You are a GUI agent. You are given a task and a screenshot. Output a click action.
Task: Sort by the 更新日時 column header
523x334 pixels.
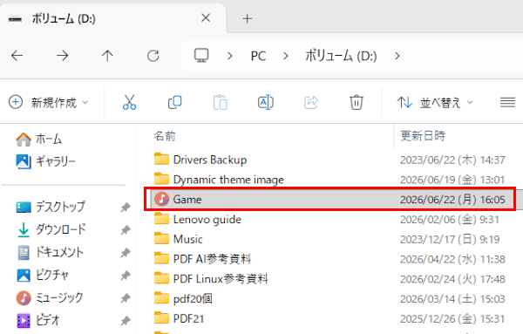423,136
